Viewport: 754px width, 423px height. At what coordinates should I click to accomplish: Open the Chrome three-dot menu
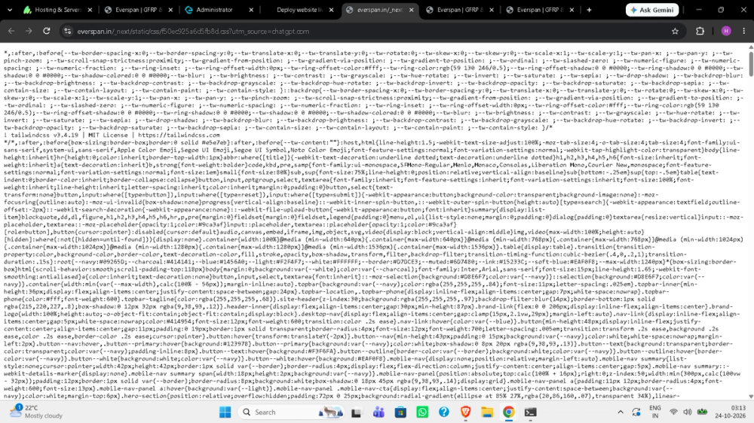point(744,31)
